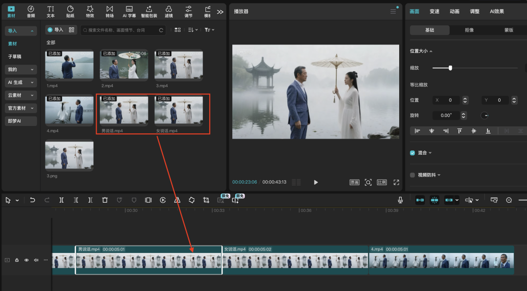Expand the 云素材 sidebar dropdown
This screenshot has width=527, height=291.
21,95
